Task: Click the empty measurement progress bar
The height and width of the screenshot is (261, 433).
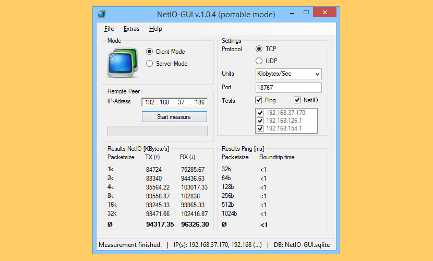Action: pos(158,131)
